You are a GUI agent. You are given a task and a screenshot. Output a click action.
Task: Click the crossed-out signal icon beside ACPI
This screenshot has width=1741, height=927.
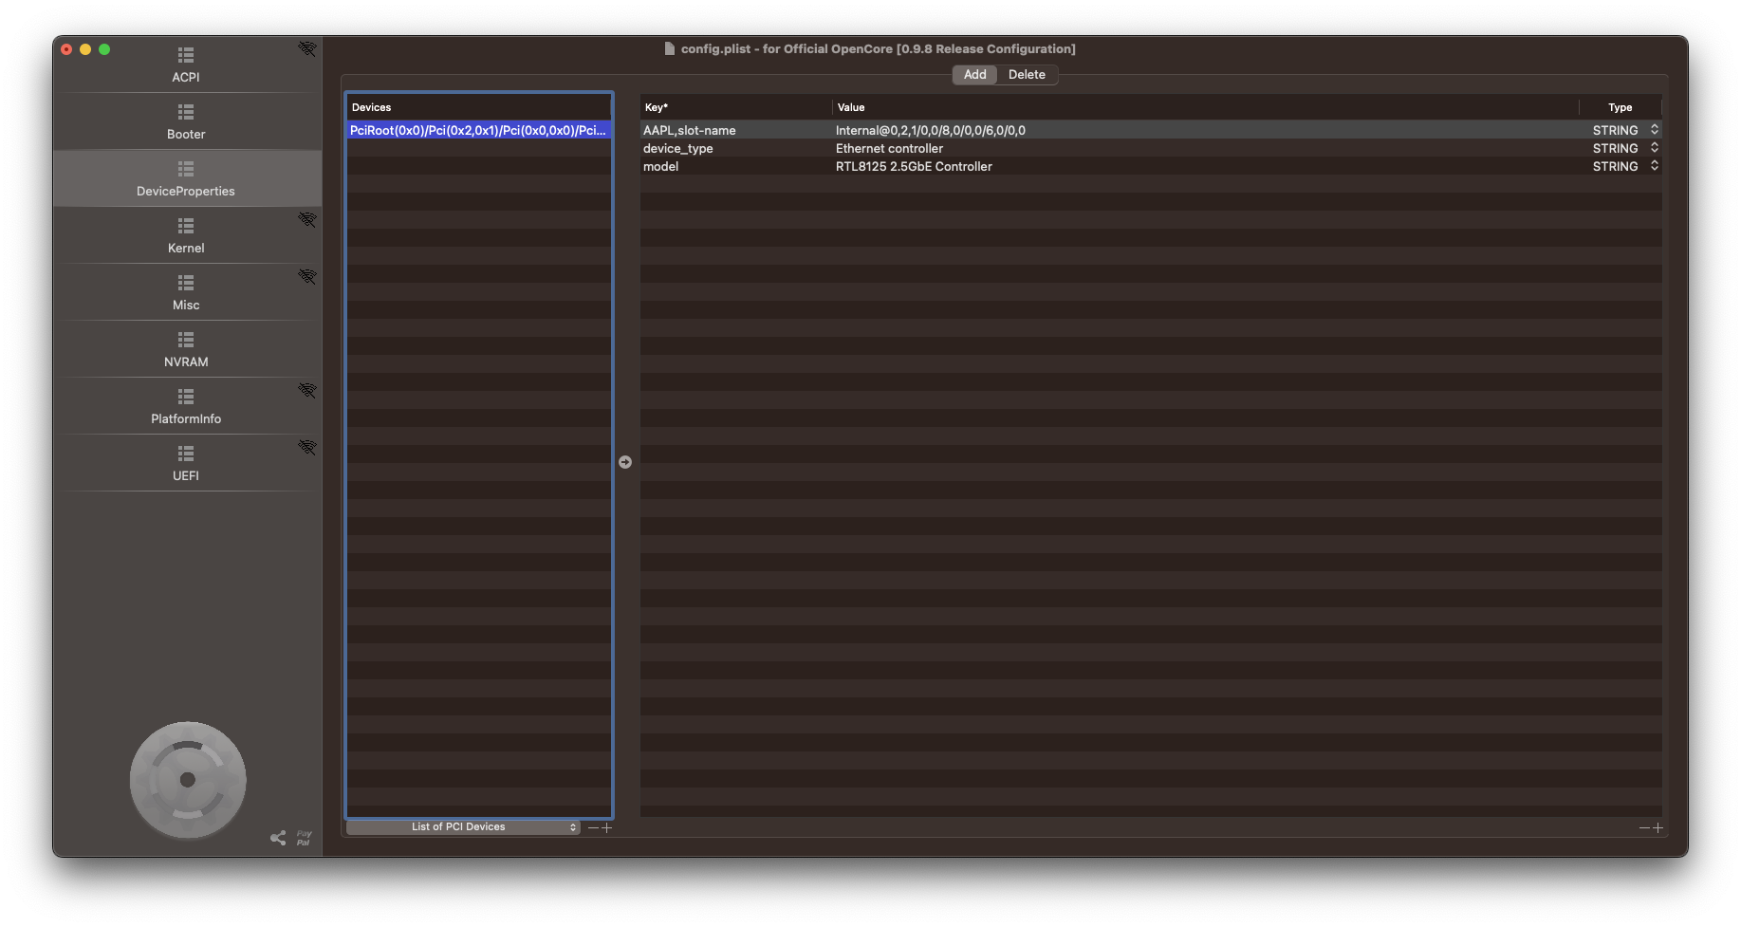pyautogui.click(x=307, y=48)
